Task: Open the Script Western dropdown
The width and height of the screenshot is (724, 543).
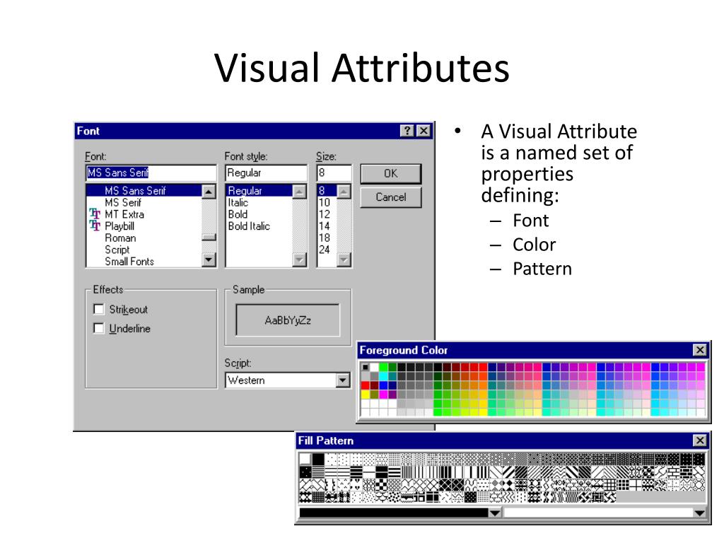Action: pos(342,380)
